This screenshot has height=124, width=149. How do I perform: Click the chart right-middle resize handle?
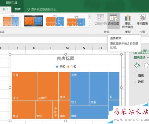click(x=121, y=87)
